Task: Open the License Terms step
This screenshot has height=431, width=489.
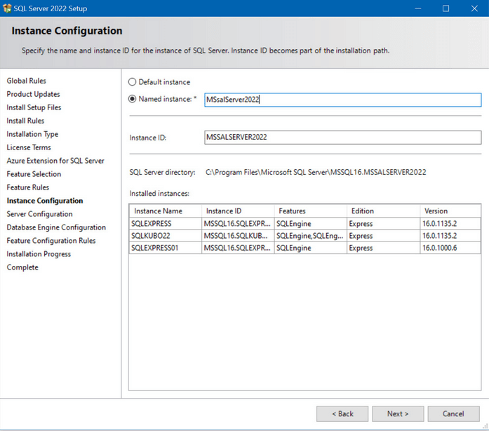Action: coord(29,147)
